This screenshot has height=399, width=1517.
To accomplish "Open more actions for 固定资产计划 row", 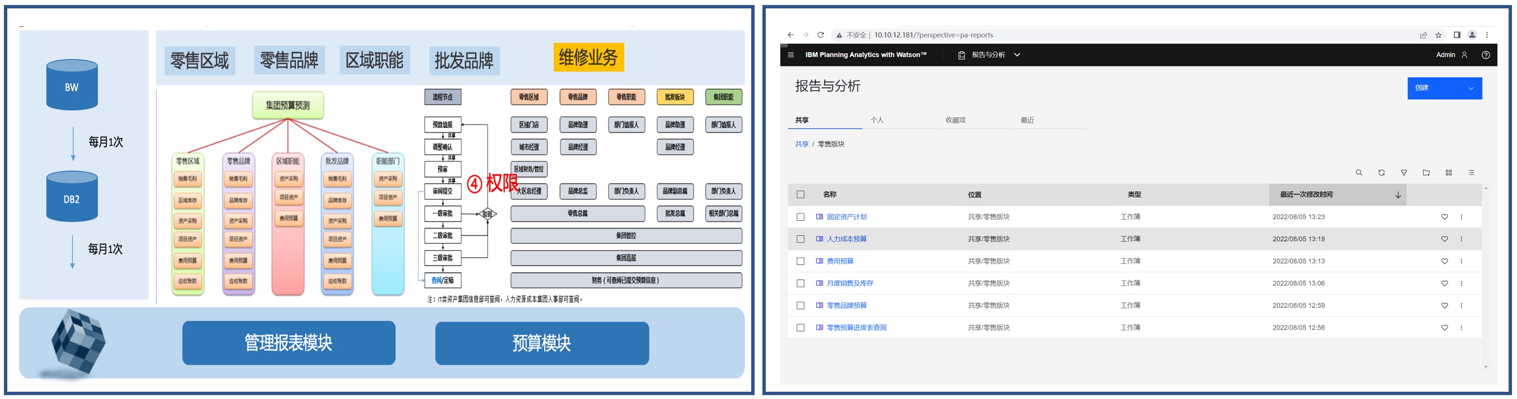I will (1461, 217).
